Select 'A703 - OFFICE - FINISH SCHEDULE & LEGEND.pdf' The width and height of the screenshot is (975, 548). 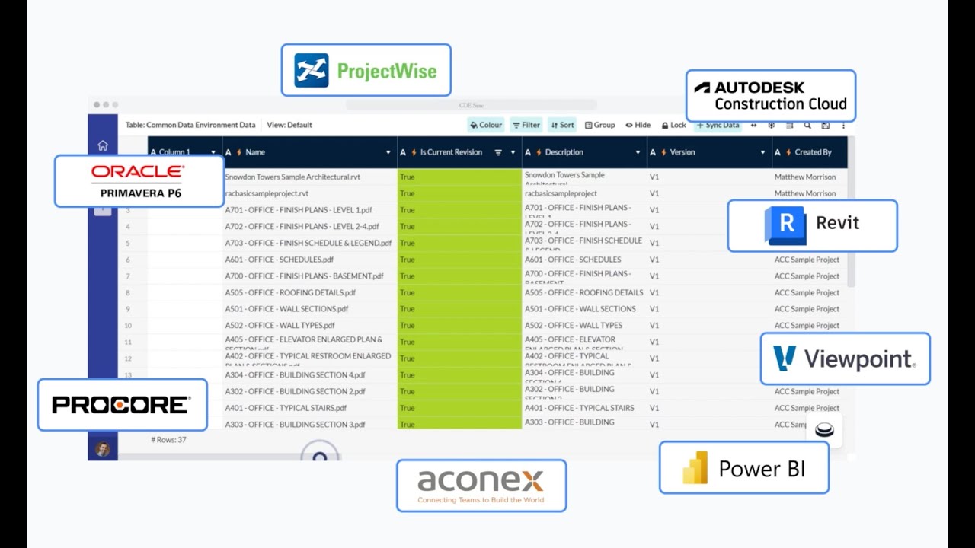pyautogui.click(x=310, y=243)
